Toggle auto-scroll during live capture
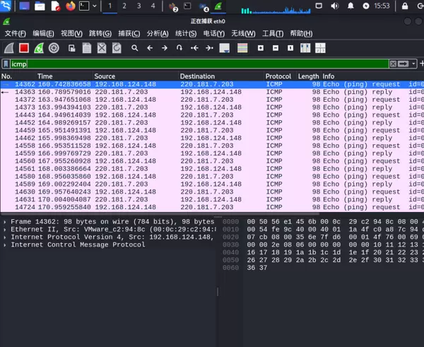Screen dimensions: 424x347 point(225,48)
